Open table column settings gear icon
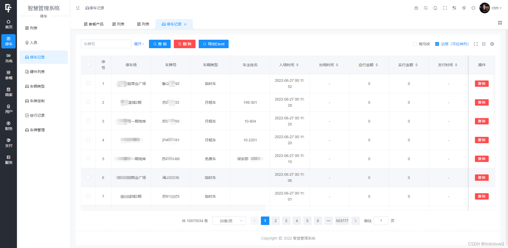This screenshot has width=508, height=248. coord(492,44)
